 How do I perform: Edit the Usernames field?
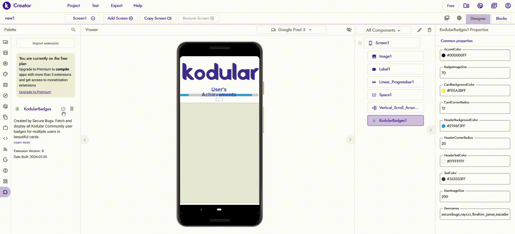click(475, 214)
